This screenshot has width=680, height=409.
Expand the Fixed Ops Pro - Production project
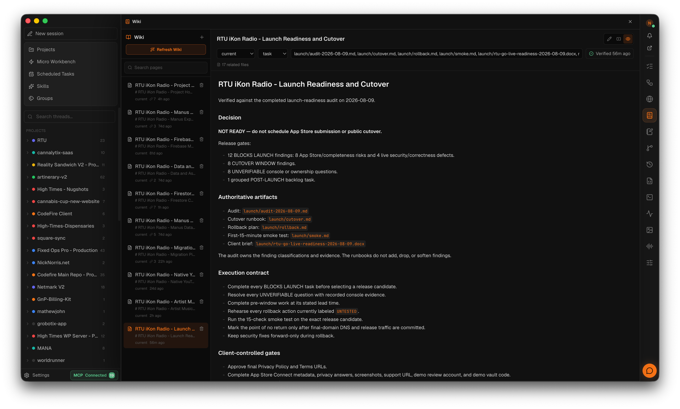coord(28,250)
